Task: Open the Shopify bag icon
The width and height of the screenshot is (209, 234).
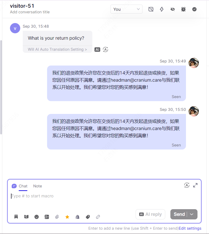Action: click(x=78, y=217)
